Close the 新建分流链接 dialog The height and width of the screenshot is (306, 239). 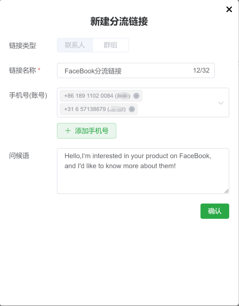coord(229,10)
